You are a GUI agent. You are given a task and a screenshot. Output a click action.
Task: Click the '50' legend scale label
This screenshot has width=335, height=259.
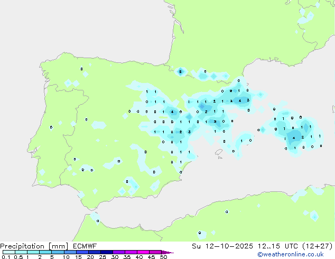pos(163,257)
